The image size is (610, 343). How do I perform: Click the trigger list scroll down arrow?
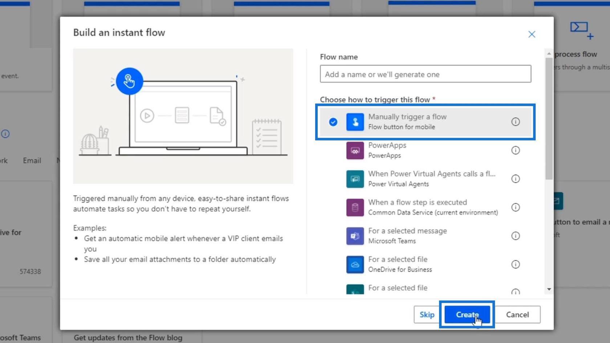point(549,289)
